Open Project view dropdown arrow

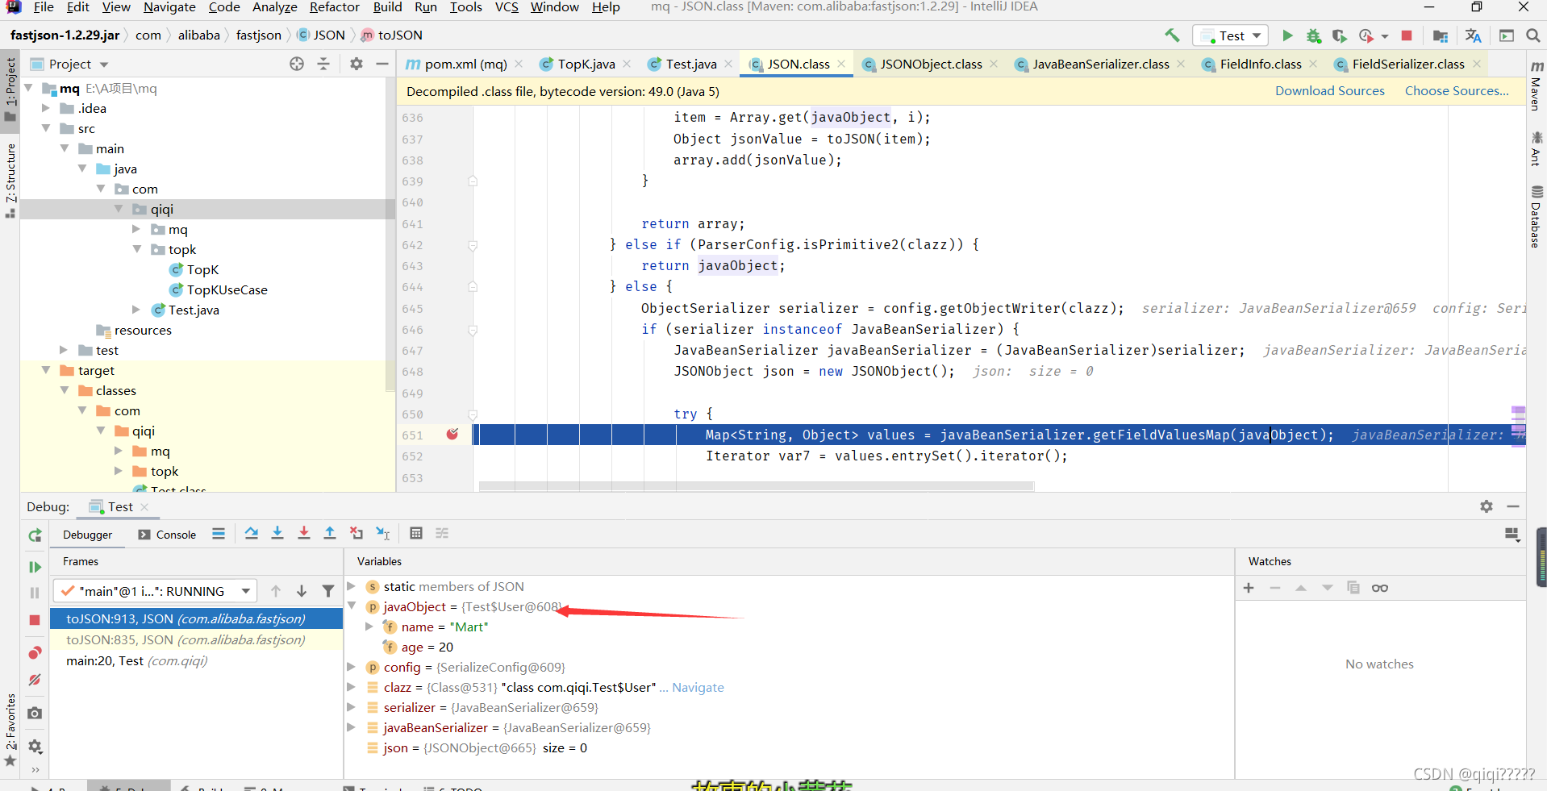pos(104,65)
